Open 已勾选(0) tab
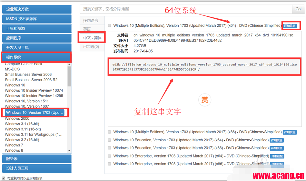The width and height of the screenshot is (306, 181). point(92,47)
